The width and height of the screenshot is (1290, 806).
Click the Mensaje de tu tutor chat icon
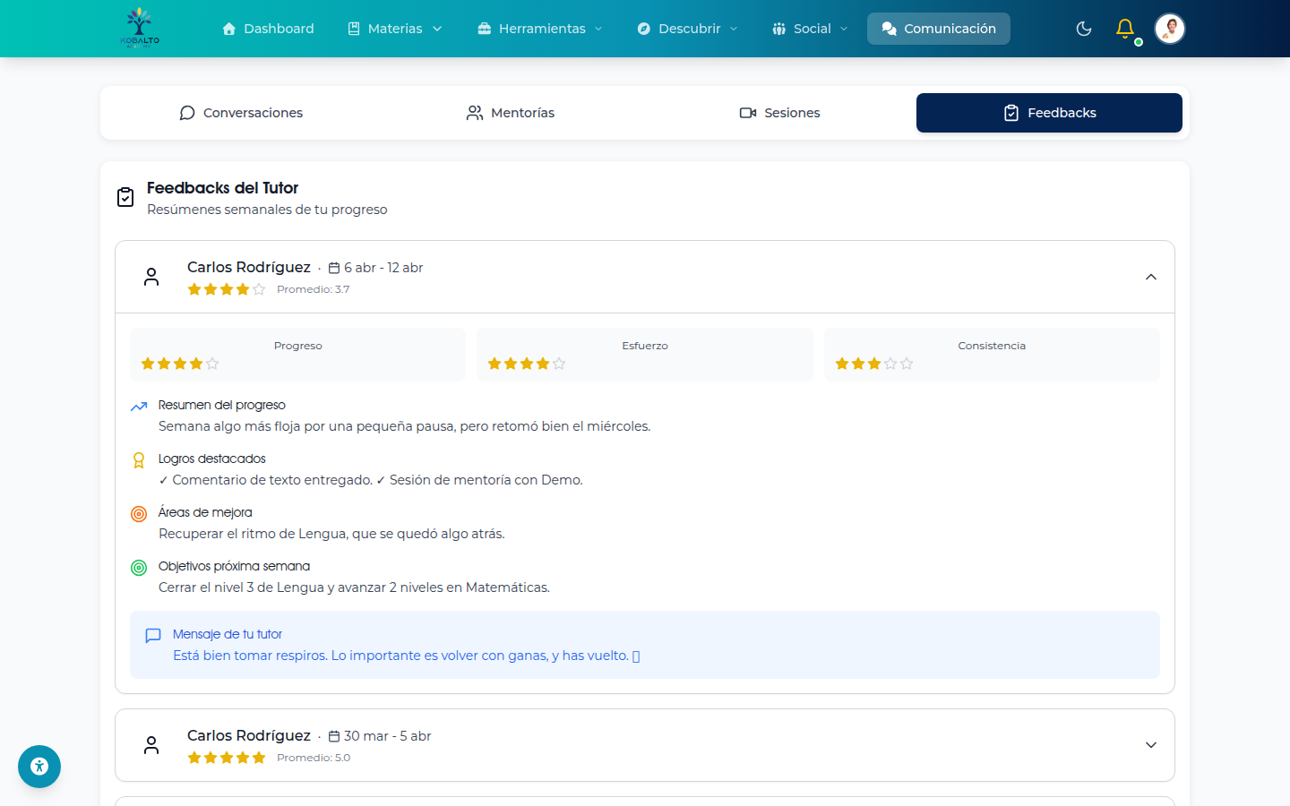tap(153, 636)
